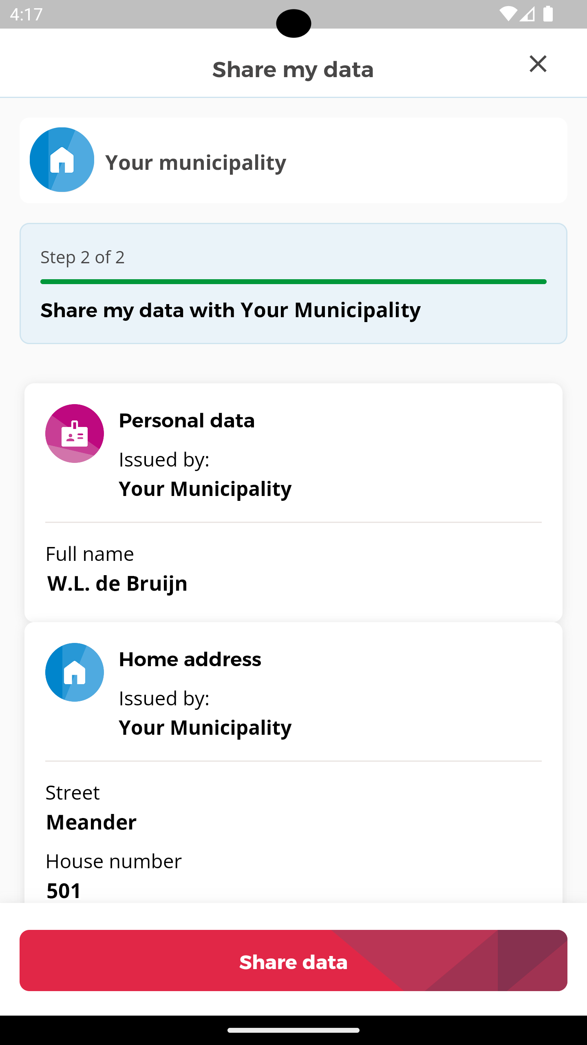Tap the blue Home address house icon
This screenshot has height=1045, width=587.
(x=75, y=672)
